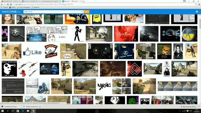Click the browser forward arrow
This screenshot has width=201, height=113.
click(x=5, y=4)
